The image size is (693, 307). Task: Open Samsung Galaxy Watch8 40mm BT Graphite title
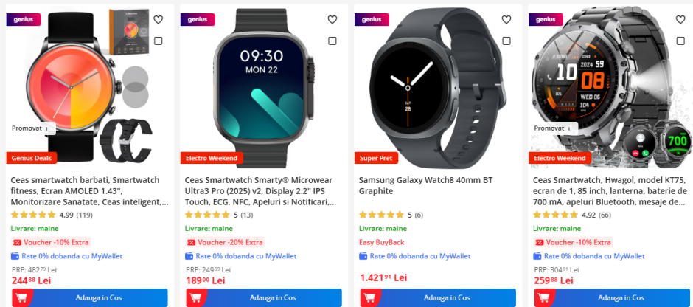point(425,186)
